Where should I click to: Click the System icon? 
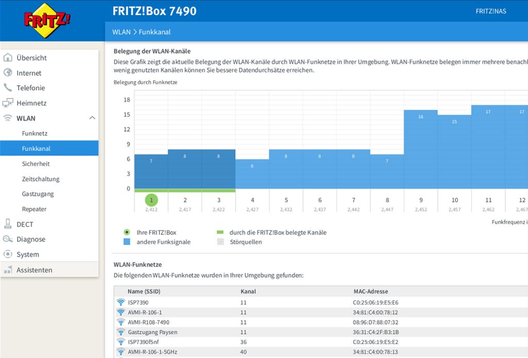click(x=8, y=254)
